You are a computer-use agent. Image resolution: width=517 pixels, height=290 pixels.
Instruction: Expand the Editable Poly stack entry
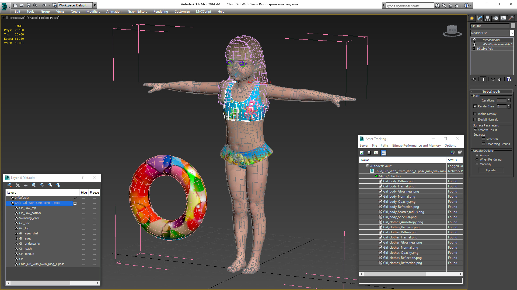pyautogui.click(x=474, y=49)
